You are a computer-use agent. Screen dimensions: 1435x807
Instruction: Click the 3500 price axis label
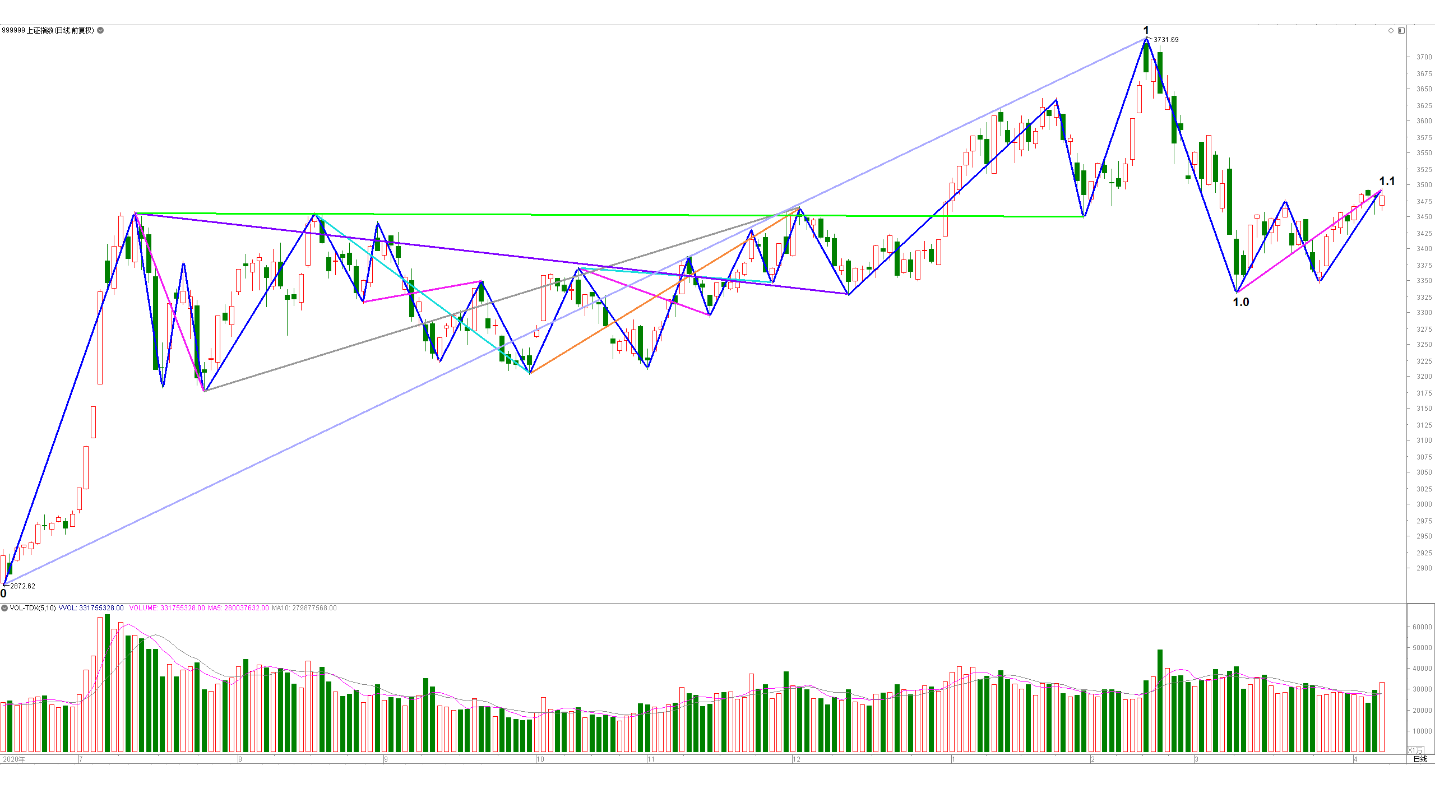coord(1424,185)
